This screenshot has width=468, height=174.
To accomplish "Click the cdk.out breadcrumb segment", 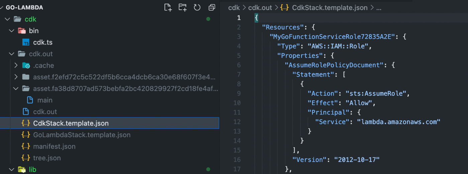I will click(260, 8).
